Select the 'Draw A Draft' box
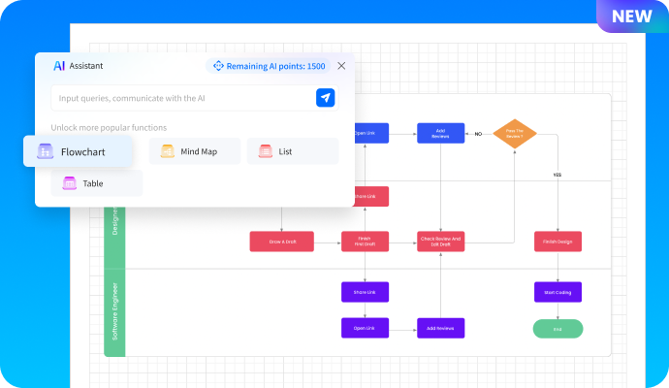 (281, 242)
